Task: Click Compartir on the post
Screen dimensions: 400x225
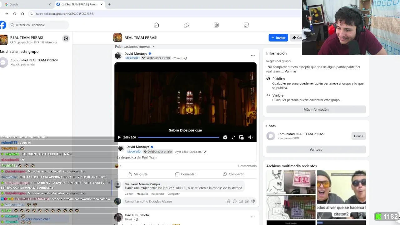Action: tap(233, 174)
